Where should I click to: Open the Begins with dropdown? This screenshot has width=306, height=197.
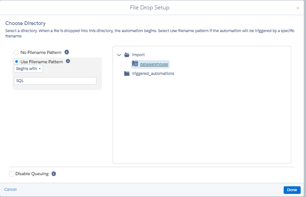(29, 69)
